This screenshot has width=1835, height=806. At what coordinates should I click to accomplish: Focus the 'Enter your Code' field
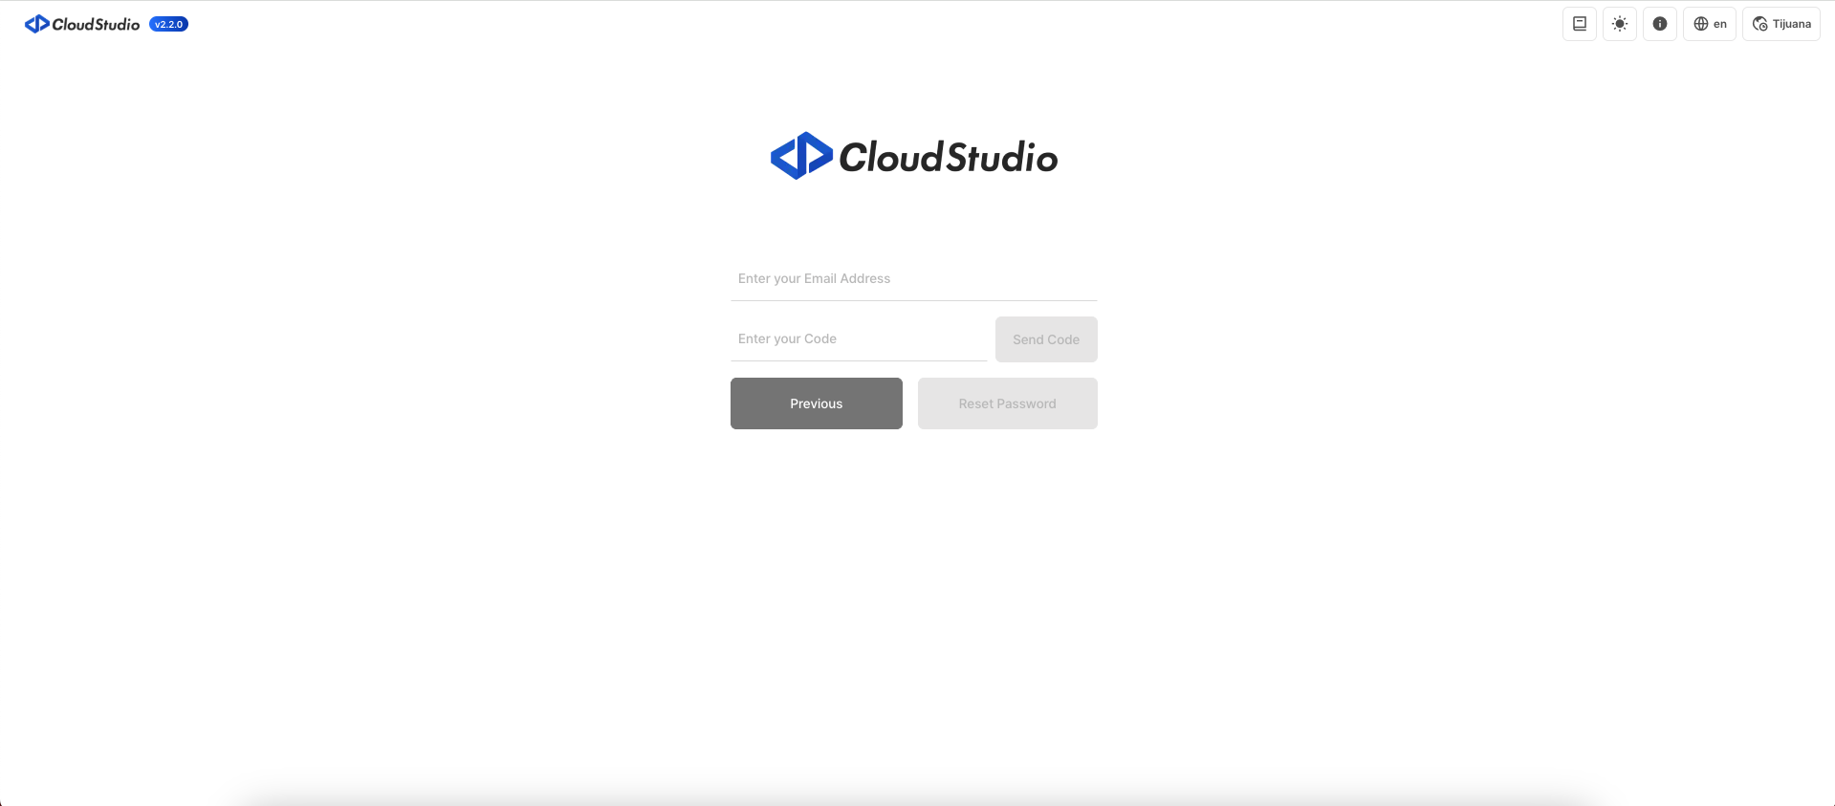[858, 339]
